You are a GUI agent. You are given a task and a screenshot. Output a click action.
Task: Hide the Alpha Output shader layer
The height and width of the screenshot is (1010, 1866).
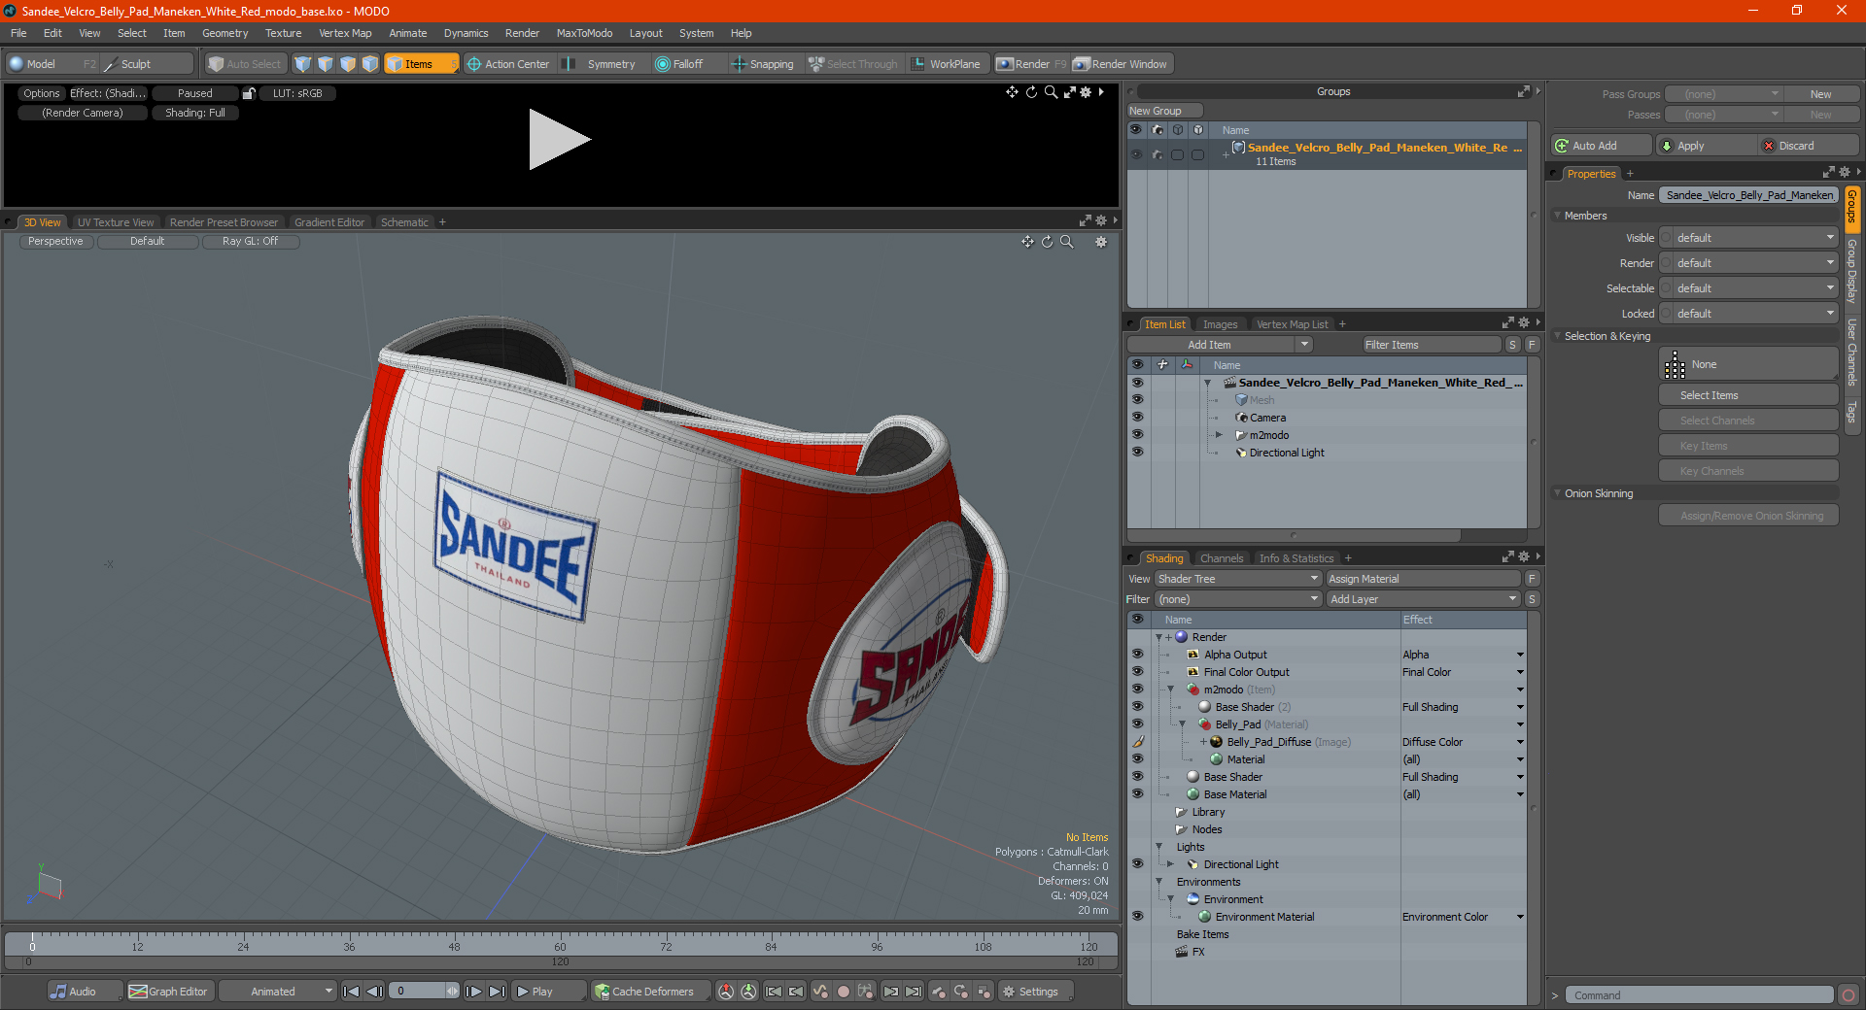[x=1137, y=655]
